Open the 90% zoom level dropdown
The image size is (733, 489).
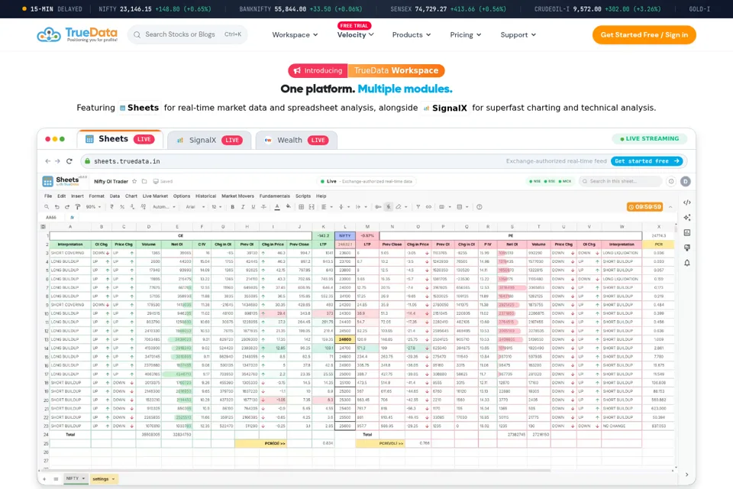pos(93,207)
